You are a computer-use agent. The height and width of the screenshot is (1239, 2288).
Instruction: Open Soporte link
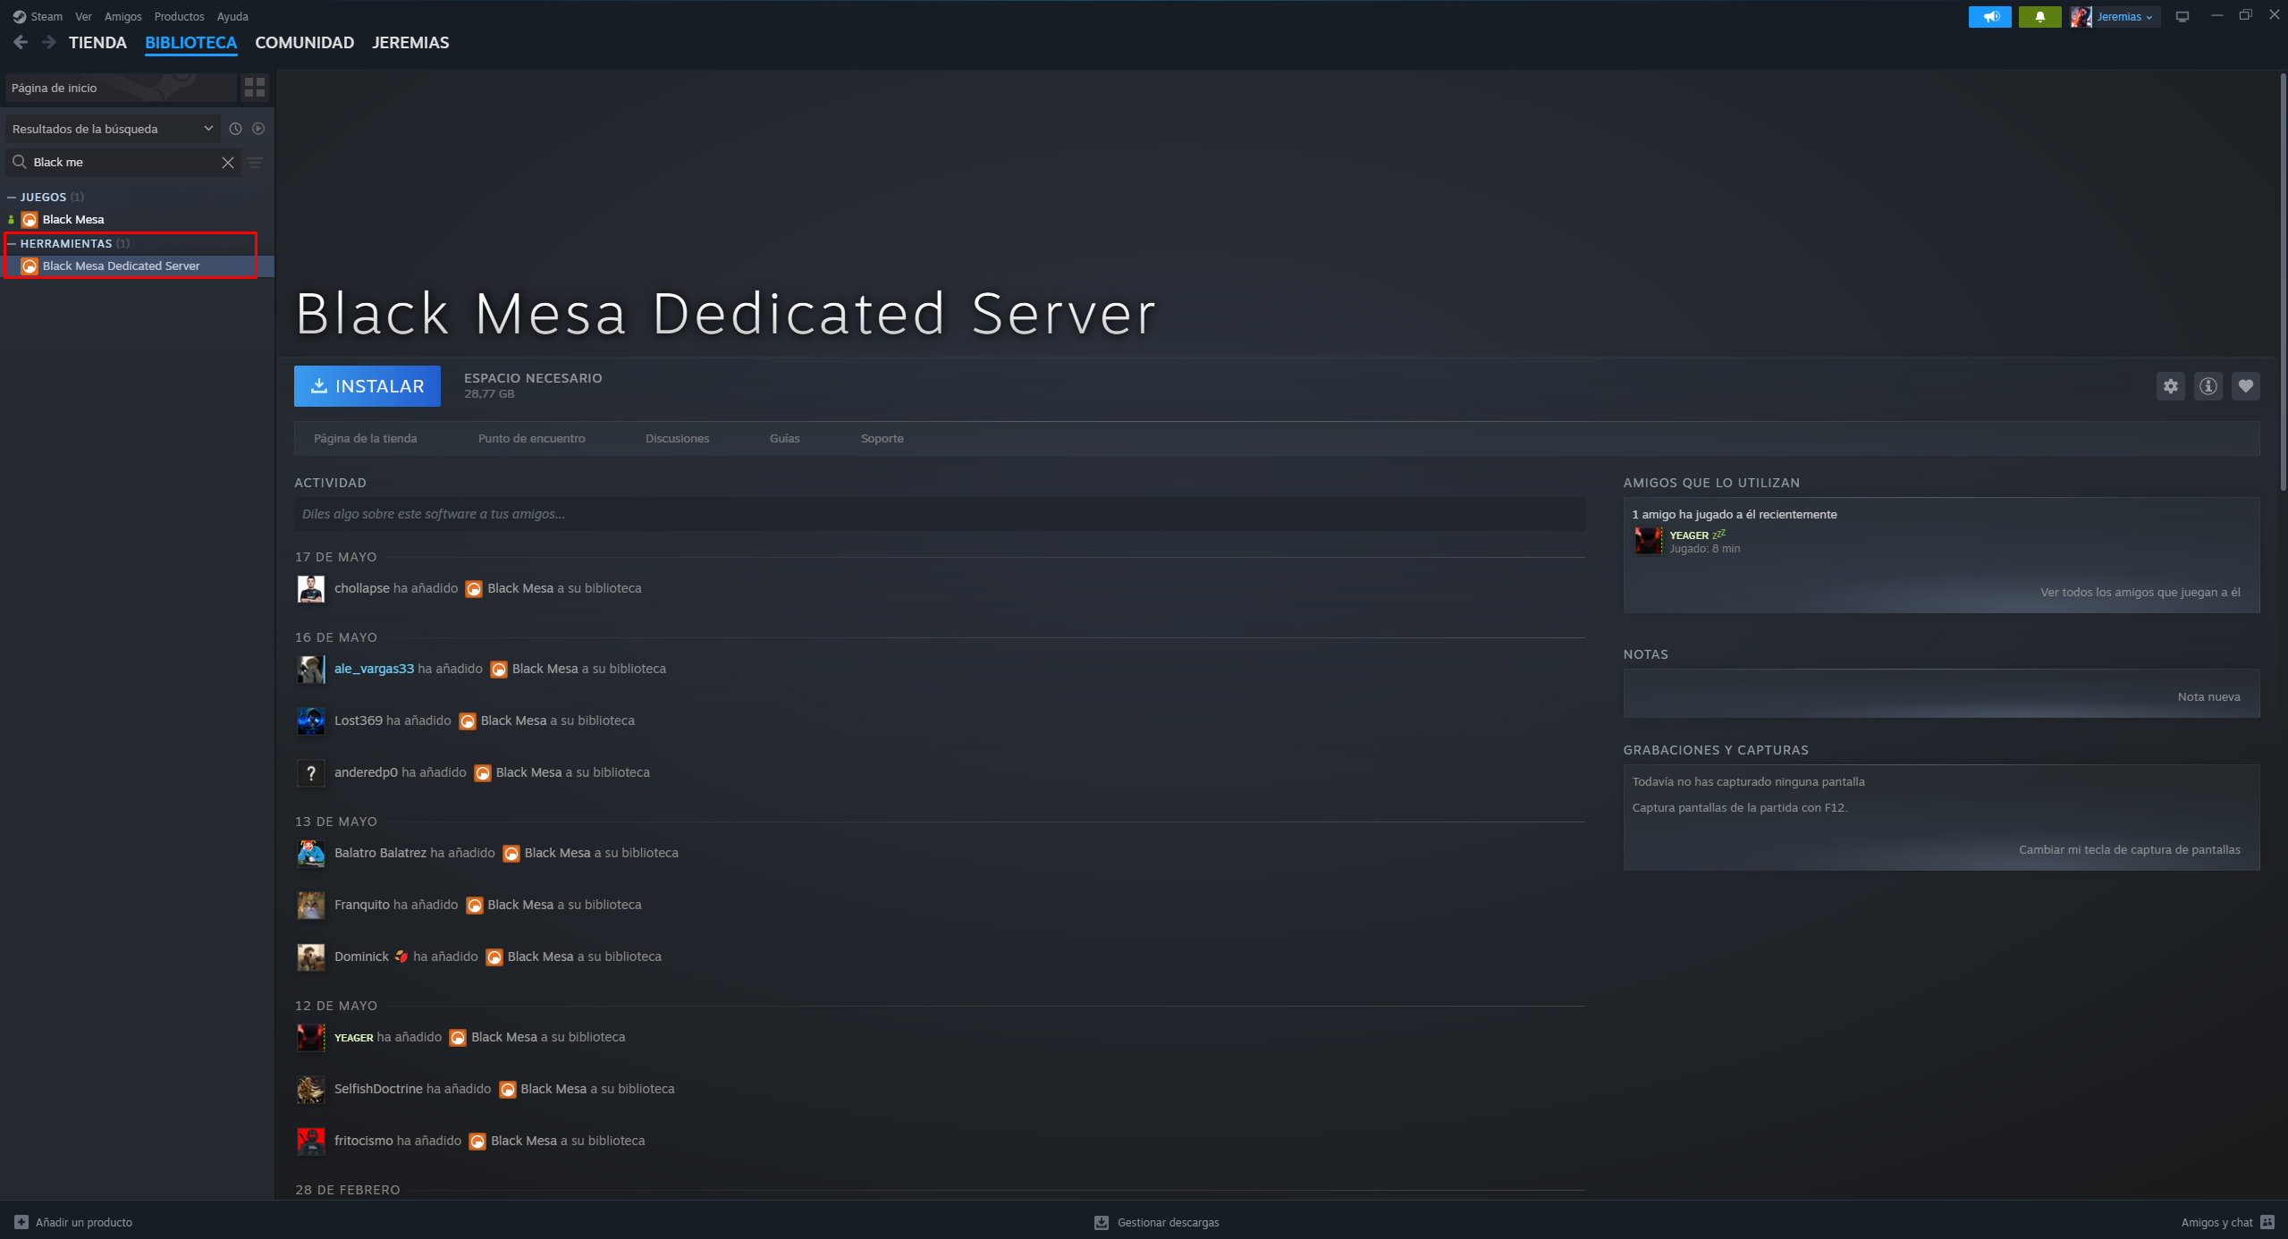click(x=882, y=439)
